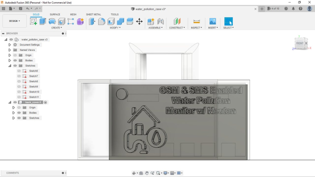Image resolution: width=315 pixels, height=177 pixels.
Task: Open the Job Status clock icon
Action: coord(286,9)
